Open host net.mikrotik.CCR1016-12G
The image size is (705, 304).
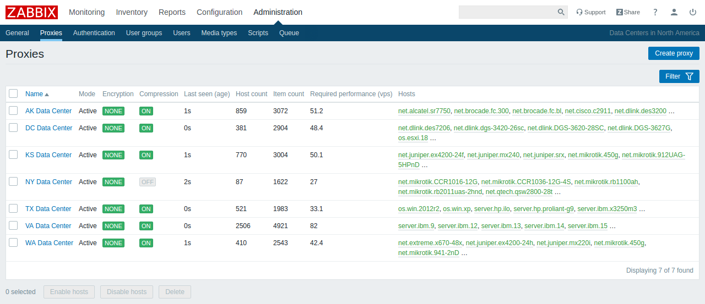coord(438,182)
